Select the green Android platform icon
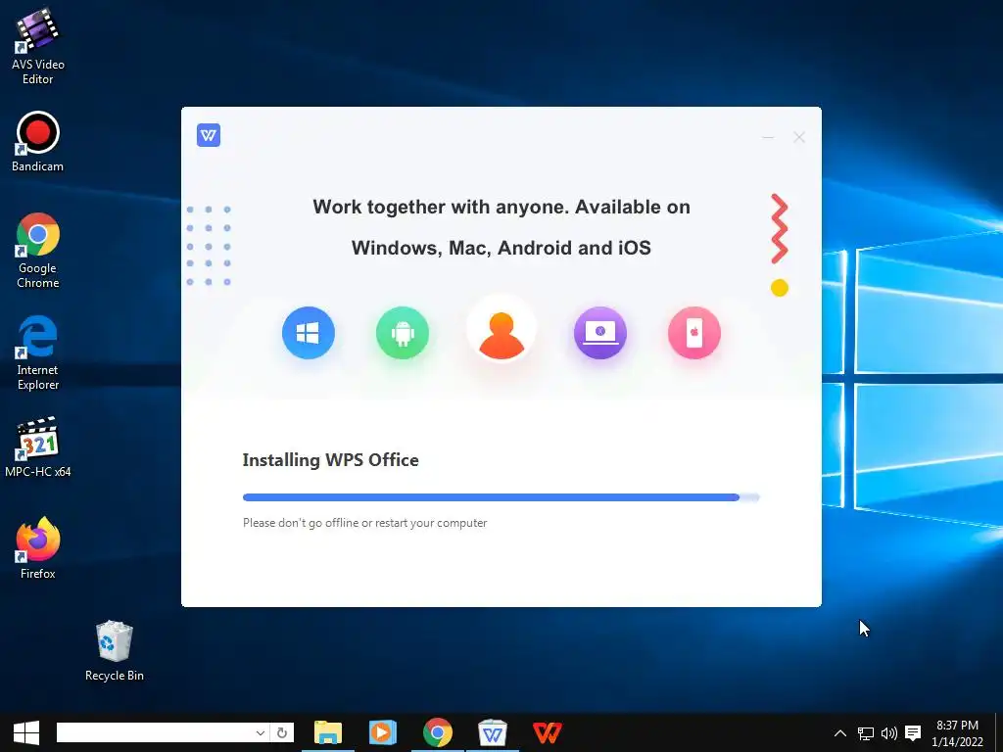 click(403, 333)
